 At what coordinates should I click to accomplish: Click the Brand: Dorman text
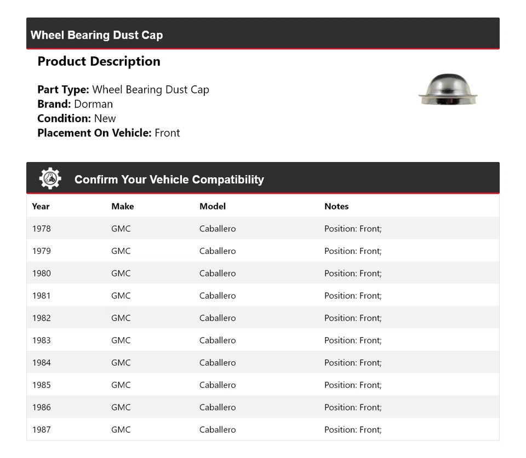[75, 104]
